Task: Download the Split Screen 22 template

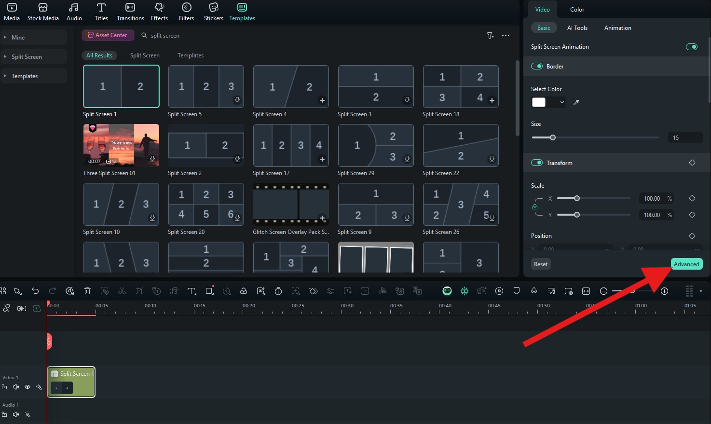Action: [492, 159]
